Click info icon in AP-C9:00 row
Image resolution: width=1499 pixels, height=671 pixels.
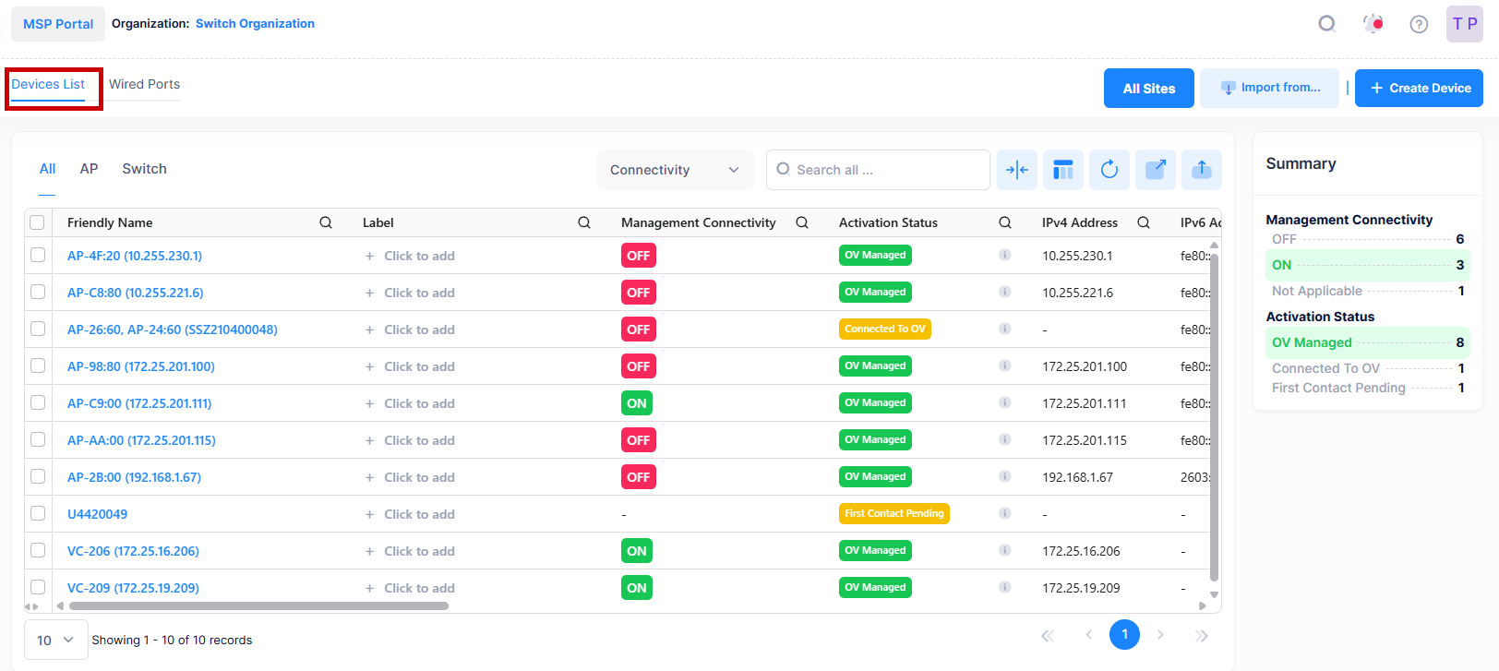coord(1004,403)
